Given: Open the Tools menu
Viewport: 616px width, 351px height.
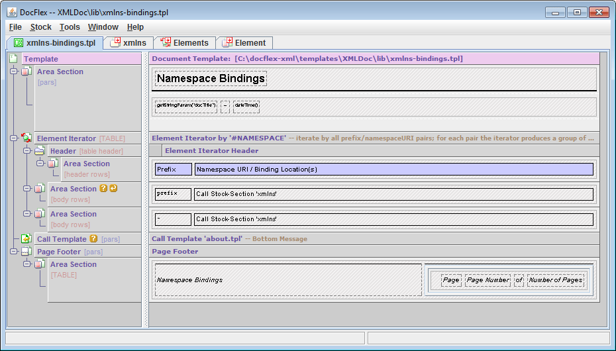Looking at the screenshot, I should pyautogui.click(x=70, y=27).
